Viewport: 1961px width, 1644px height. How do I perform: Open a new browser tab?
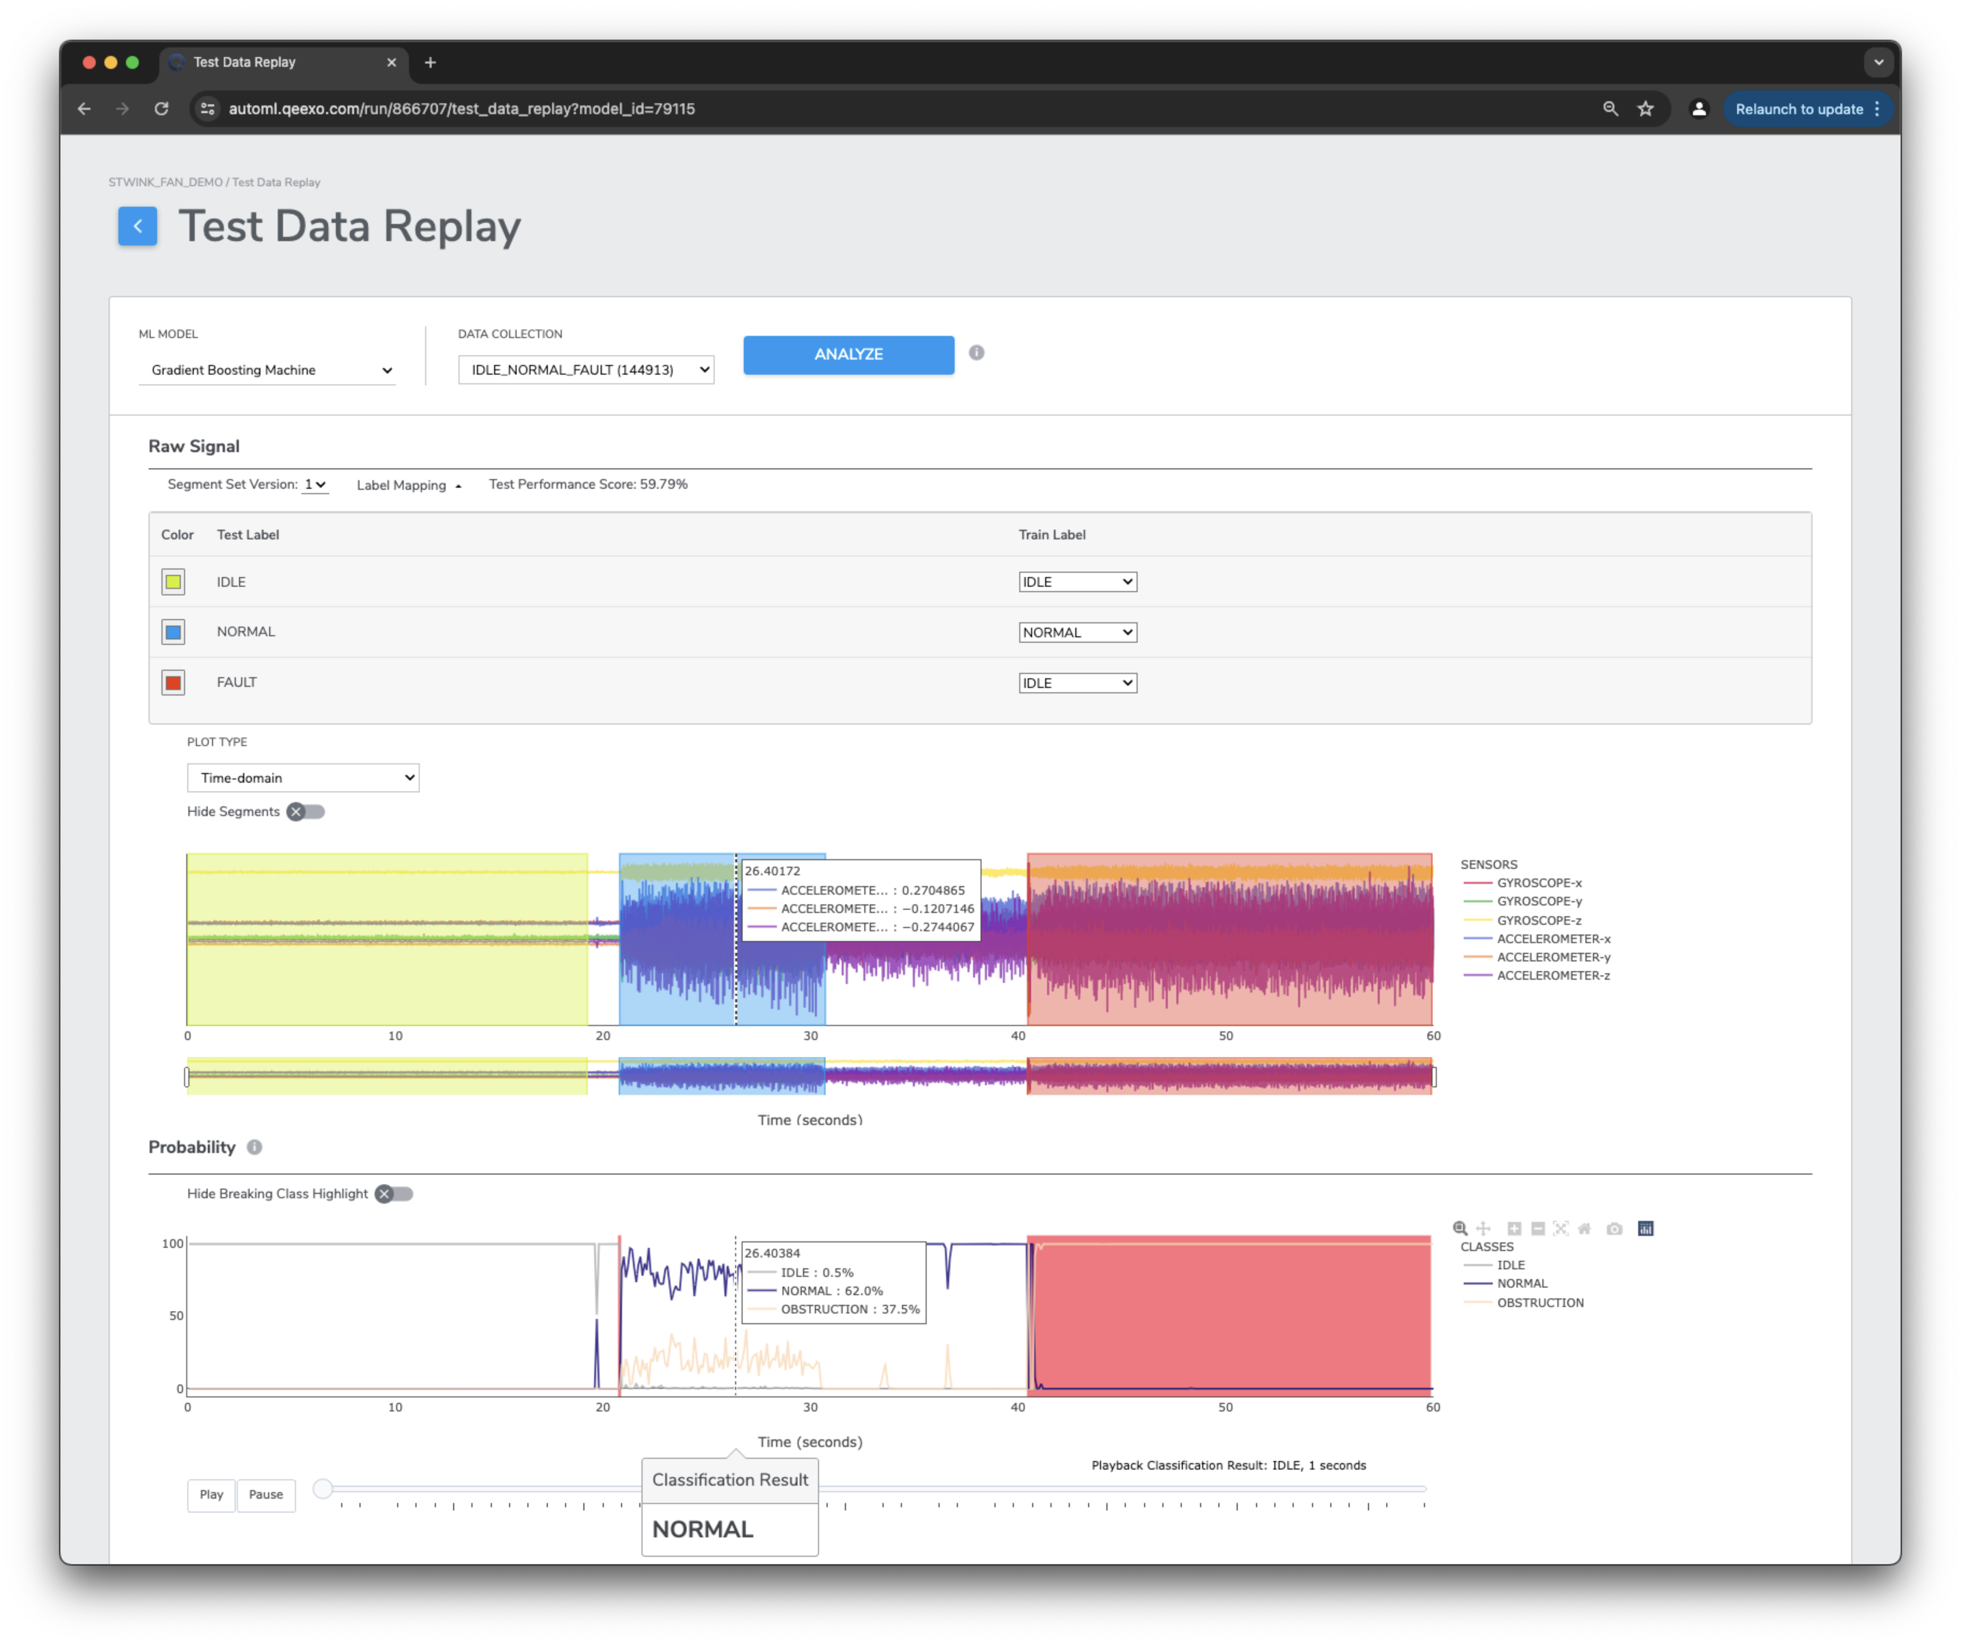coord(431,62)
